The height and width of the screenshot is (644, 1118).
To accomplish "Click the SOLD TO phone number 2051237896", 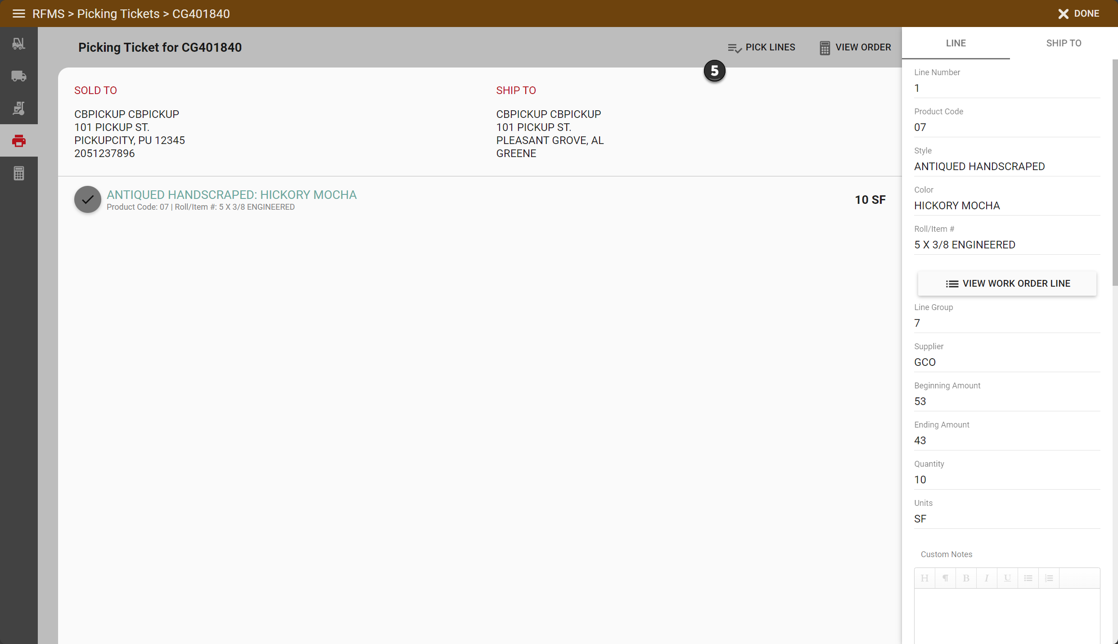I will coord(104,153).
